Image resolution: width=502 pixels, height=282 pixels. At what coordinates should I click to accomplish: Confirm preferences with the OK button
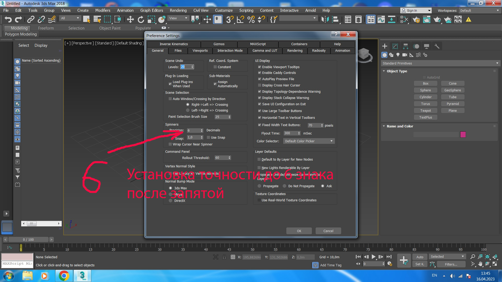tap(299, 231)
